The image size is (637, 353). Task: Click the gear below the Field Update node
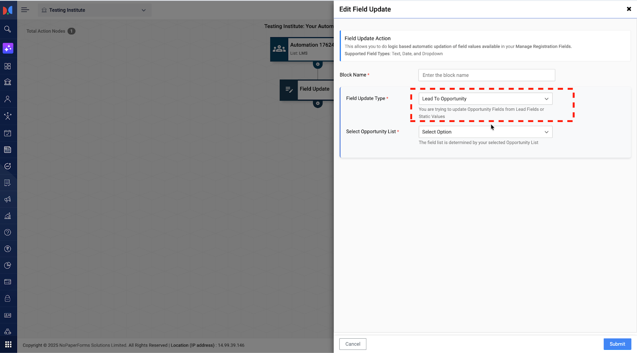click(318, 104)
